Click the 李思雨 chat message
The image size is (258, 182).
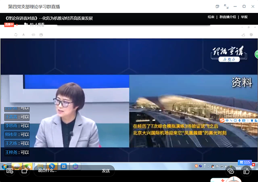coord(17,126)
